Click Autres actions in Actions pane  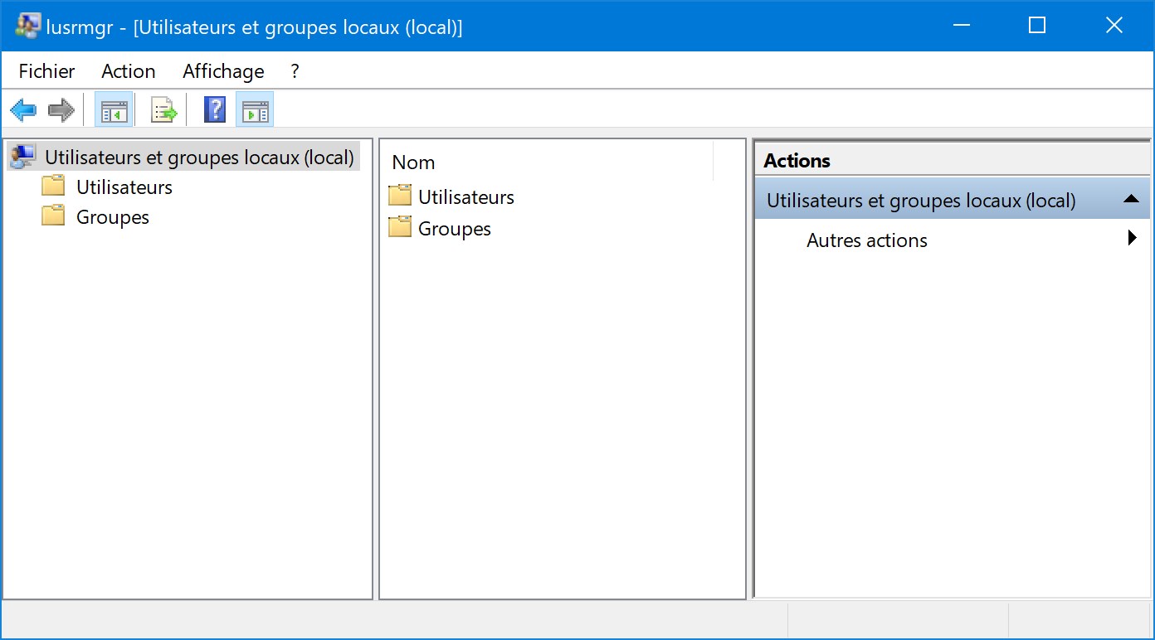pos(867,240)
